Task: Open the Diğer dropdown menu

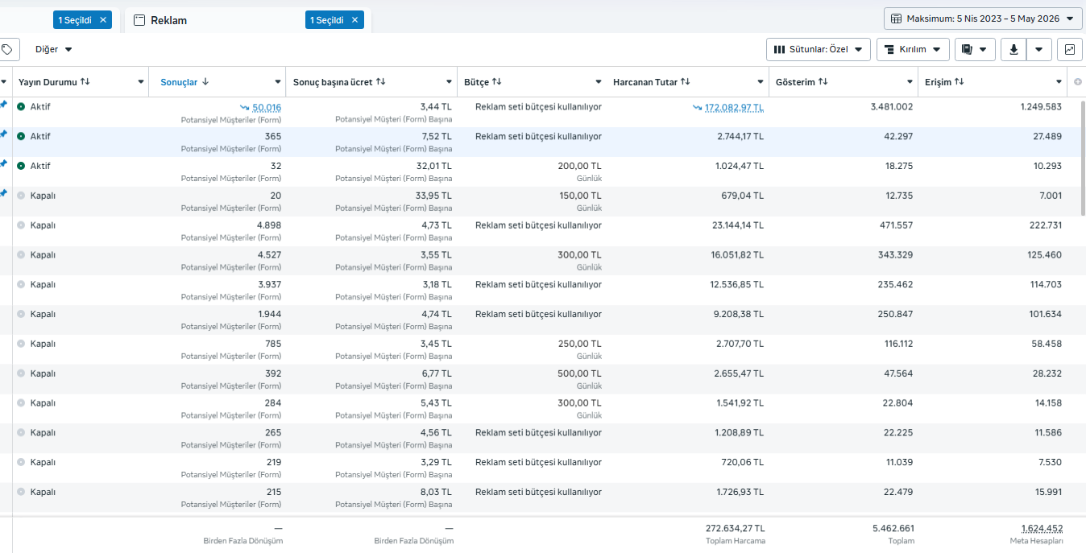Action: pyautogui.click(x=54, y=49)
